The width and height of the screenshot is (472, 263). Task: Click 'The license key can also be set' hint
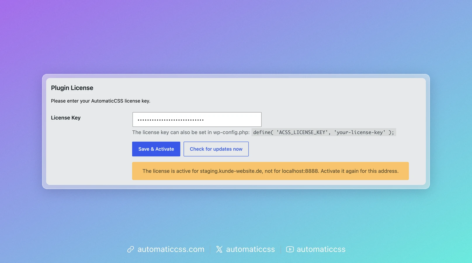191,132
